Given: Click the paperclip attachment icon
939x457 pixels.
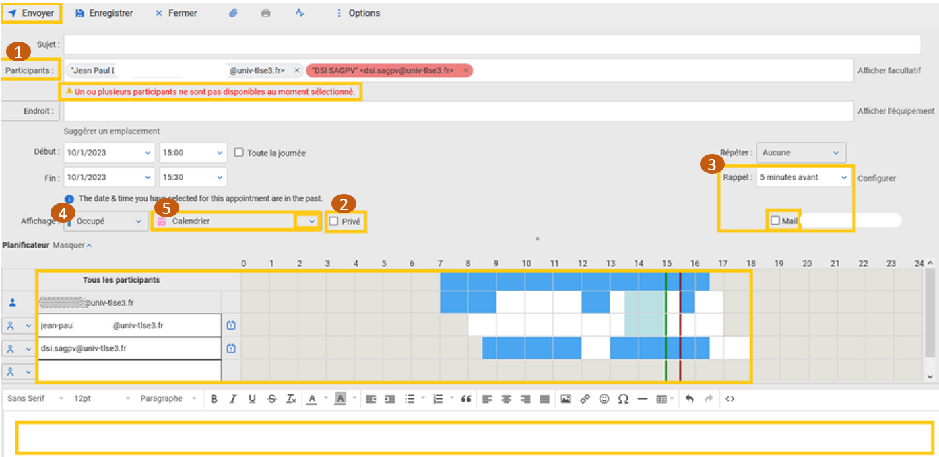Looking at the screenshot, I should (x=233, y=13).
